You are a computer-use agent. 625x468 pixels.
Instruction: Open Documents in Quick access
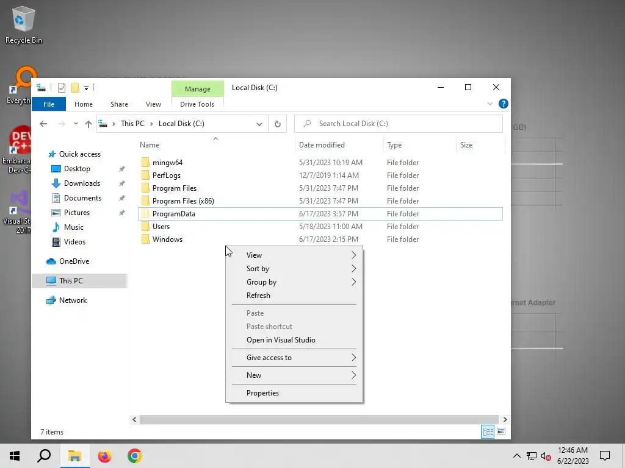click(82, 198)
